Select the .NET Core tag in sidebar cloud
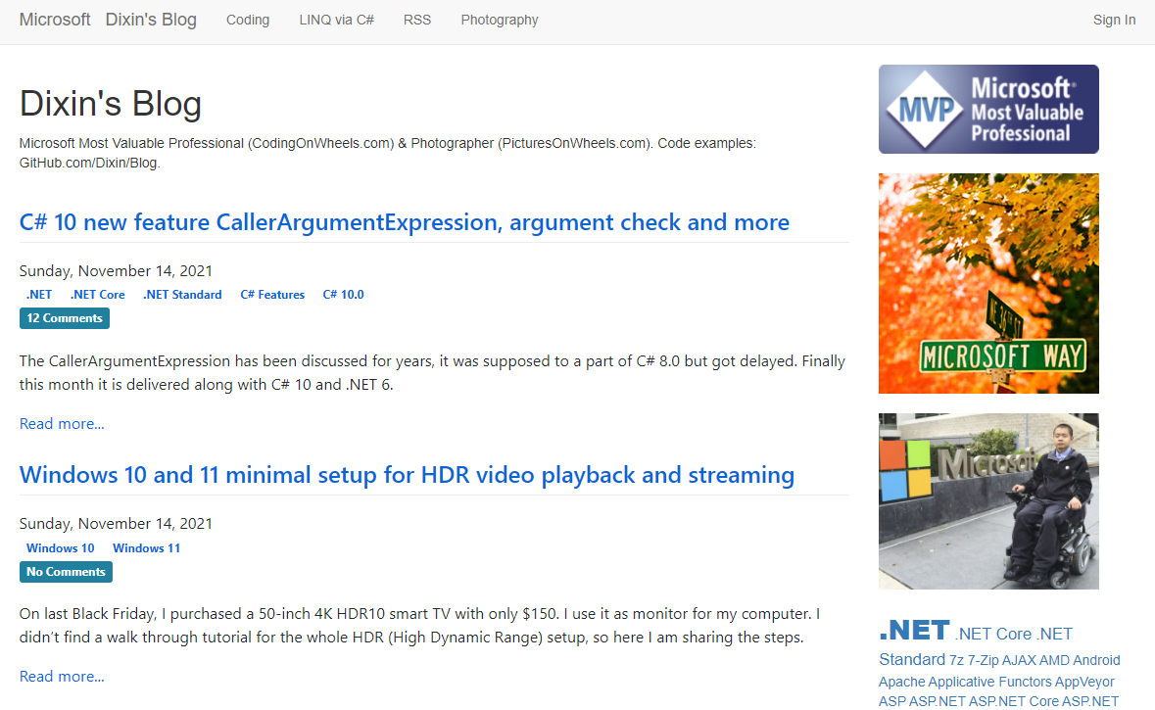The image size is (1155, 710). coord(993,635)
